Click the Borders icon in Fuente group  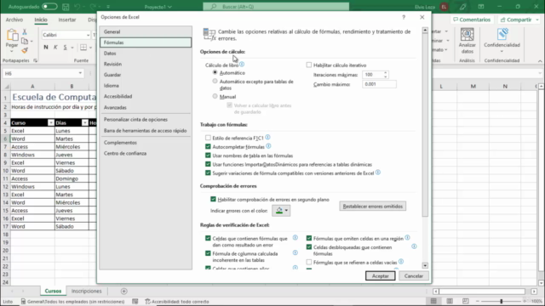click(83, 48)
